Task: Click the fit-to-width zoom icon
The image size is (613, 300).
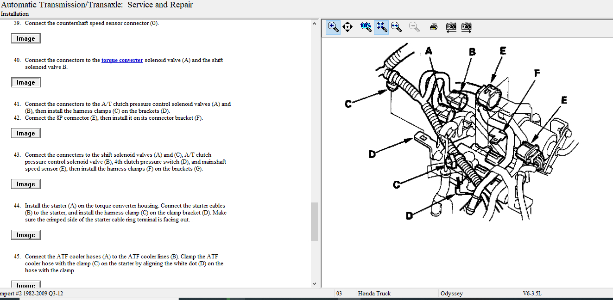Action: click(x=396, y=27)
